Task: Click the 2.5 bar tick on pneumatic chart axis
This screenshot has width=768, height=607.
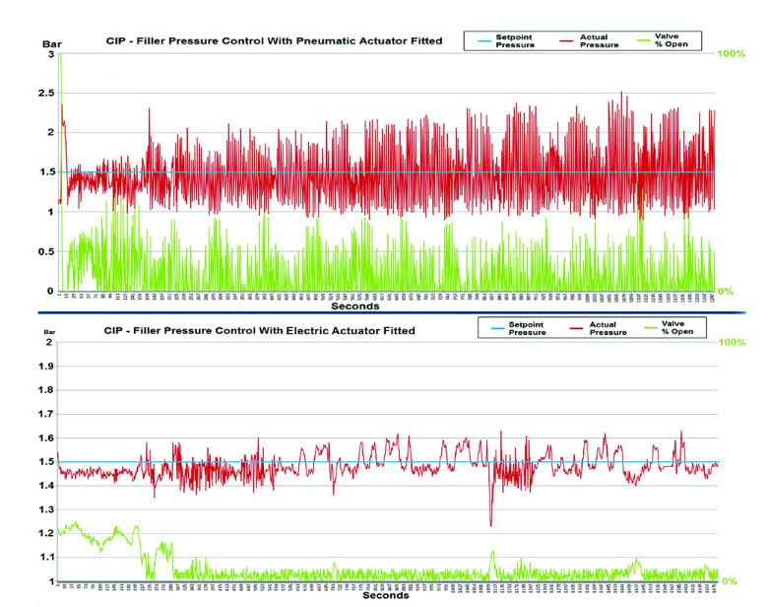Action: tap(46, 93)
